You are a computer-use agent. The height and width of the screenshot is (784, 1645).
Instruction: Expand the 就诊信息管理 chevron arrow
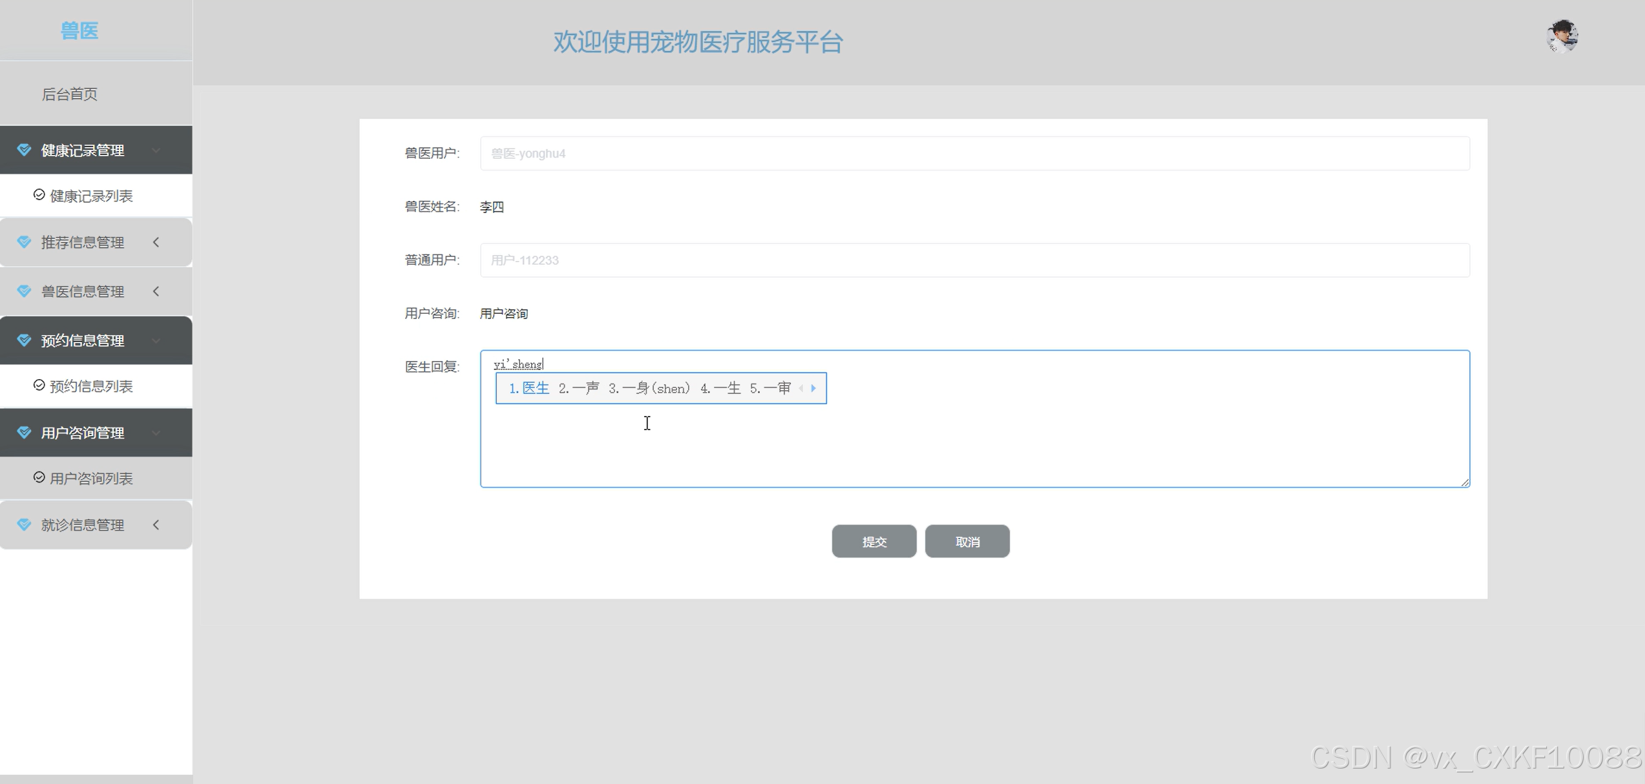(x=156, y=525)
